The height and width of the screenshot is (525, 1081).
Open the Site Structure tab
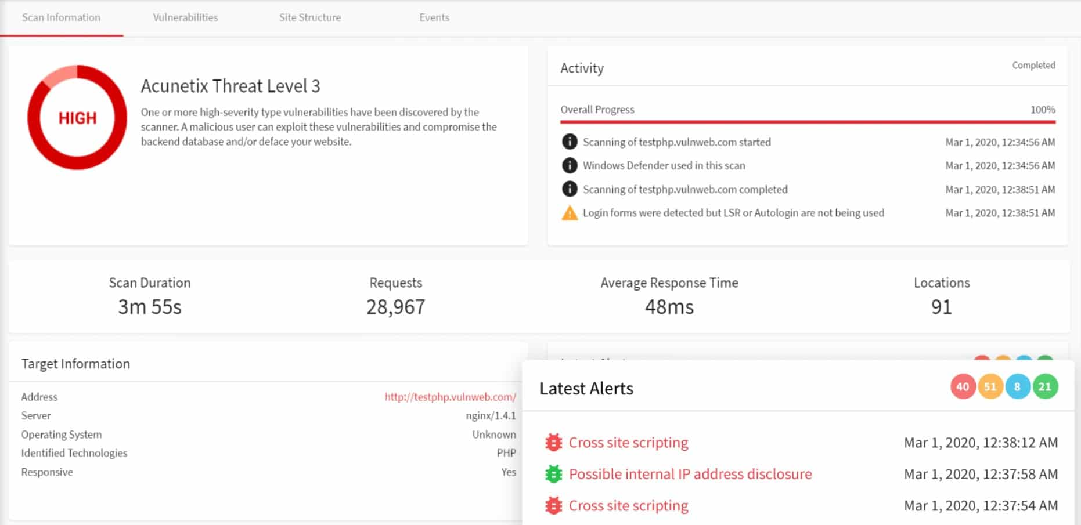coord(309,17)
